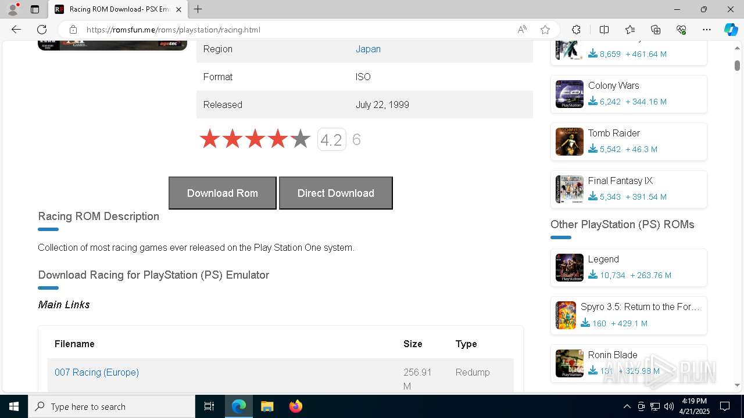Screen dimensions: 744x418
Task: Open Read aloud in address bar
Action: (522, 30)
